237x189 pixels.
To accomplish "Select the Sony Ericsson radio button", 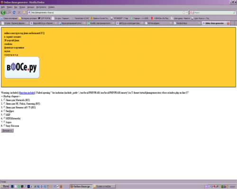I will tap(4, 126).
